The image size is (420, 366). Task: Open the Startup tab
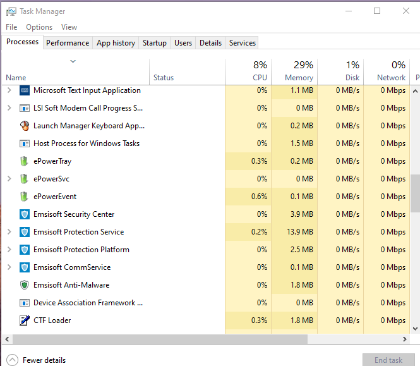155,43
